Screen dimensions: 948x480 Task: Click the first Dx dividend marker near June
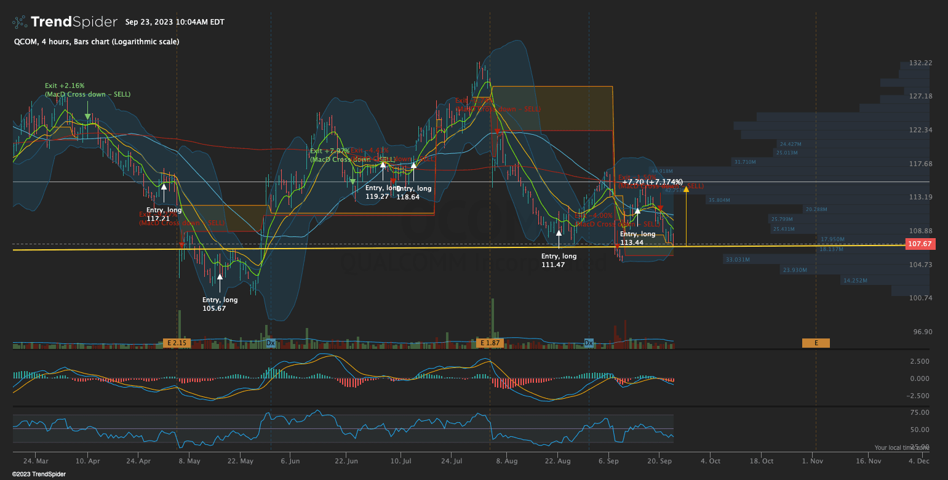click(271, 343)
